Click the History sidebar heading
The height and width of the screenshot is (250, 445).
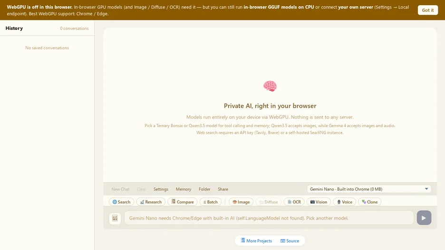click(14, 28)
